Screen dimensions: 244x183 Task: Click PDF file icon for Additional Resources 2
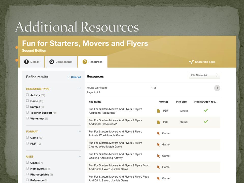[x=158, y=122]
